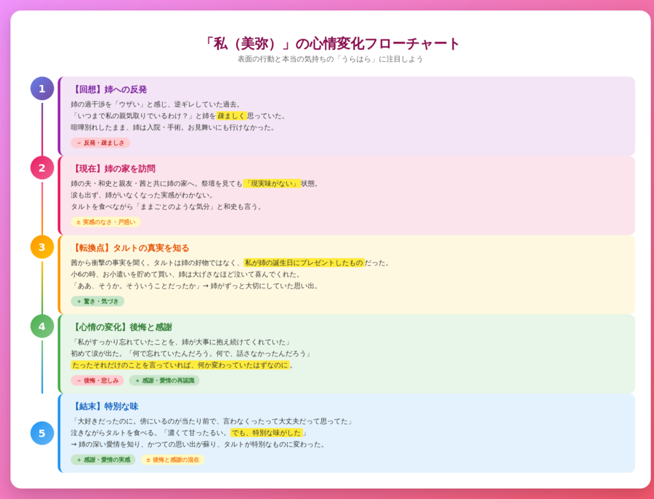Select the 感謝・愛情の再認識 tag

pos(164,380)
